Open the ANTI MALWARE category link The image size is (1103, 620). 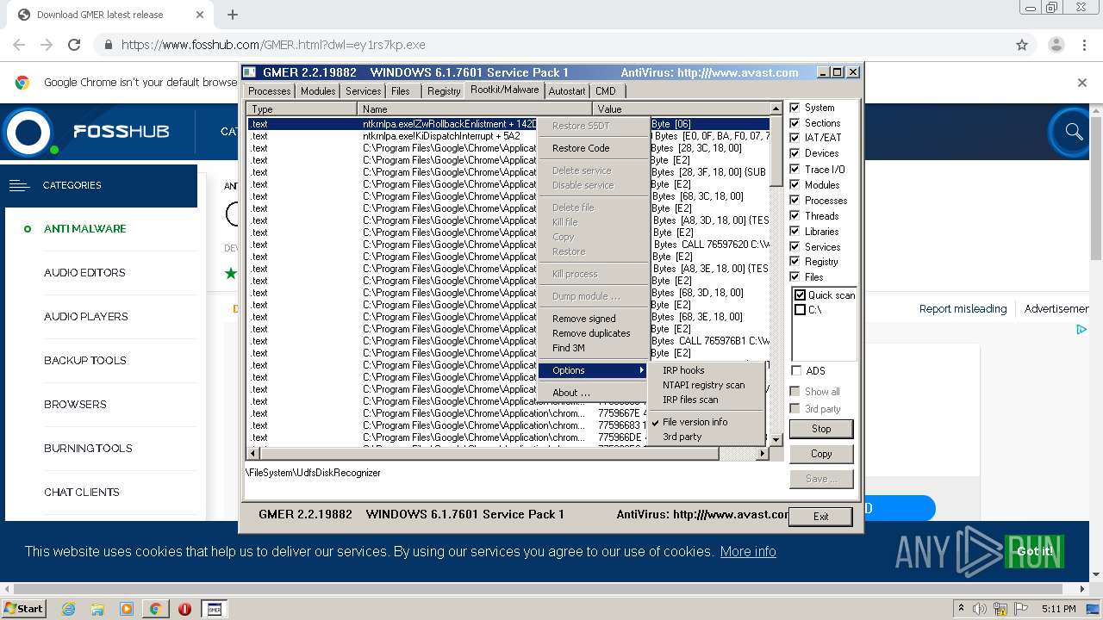pos(85,229)
